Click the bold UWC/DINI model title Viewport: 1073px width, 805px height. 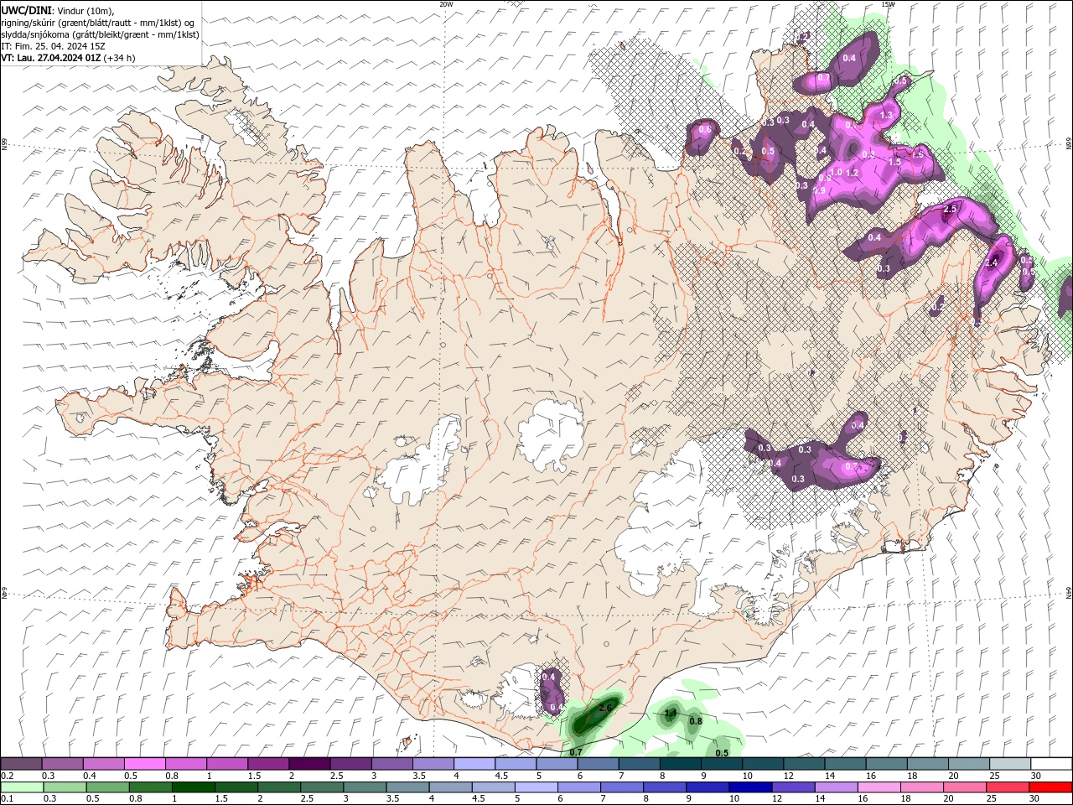24,9
